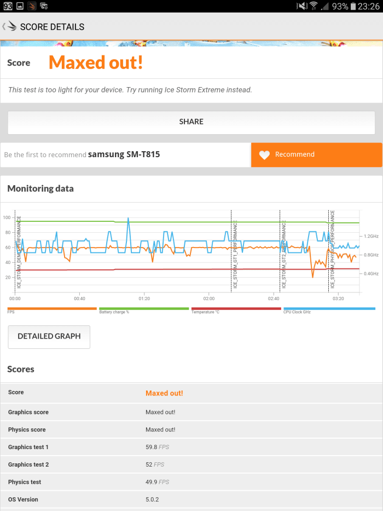Tap the OS Version 5.0.2 row

[191, 499]
